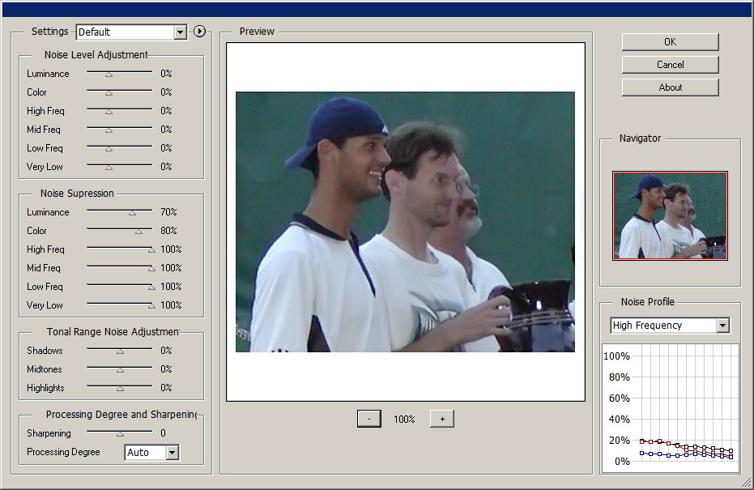Viewport: 754px width, 490px height.
Task: Adjust the Shadows tonal range slider
Action: [119, 351]
